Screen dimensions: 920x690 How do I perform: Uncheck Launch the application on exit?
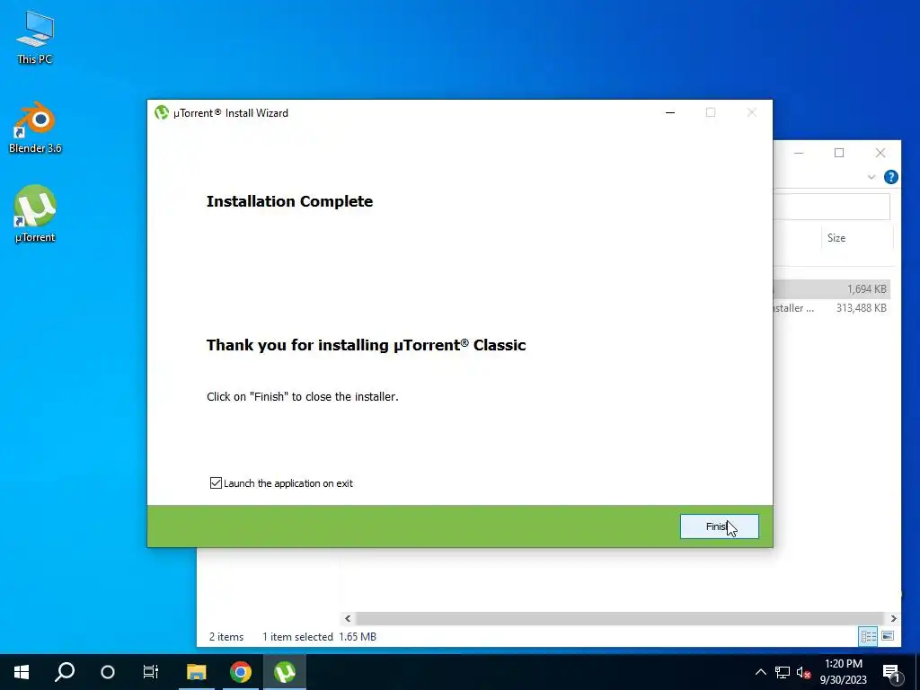216,482
